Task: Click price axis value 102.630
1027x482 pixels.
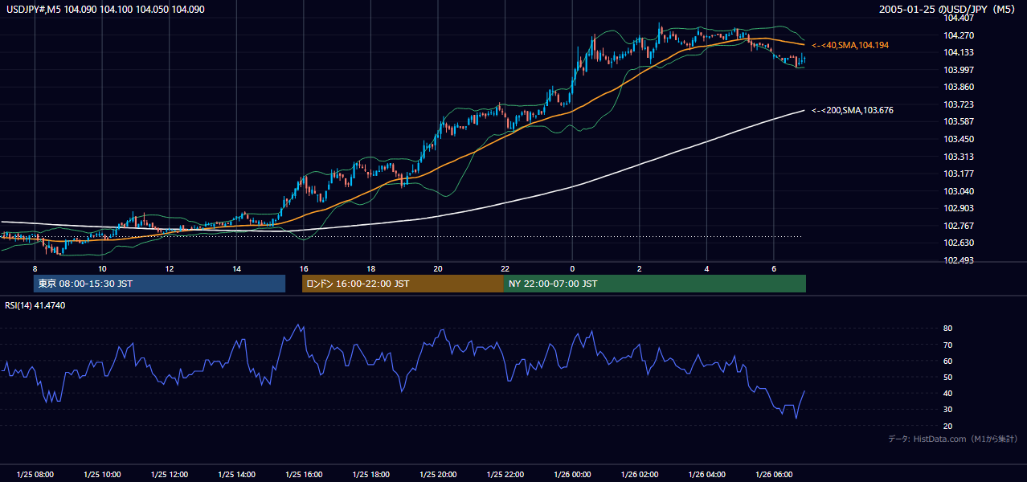Action: tap(958, 243)
